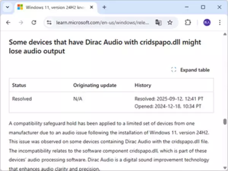Open the Chrome three-dot menu
Viewport: 228px width, 171px height.
[220, 22]
